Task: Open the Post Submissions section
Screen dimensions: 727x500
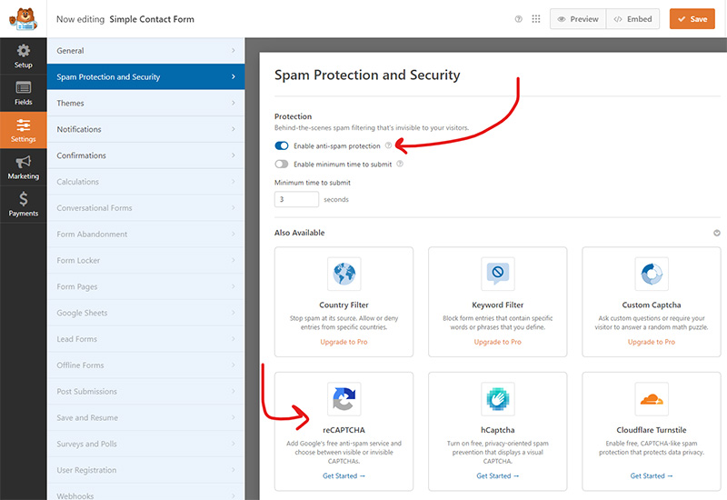Action: 145,392
